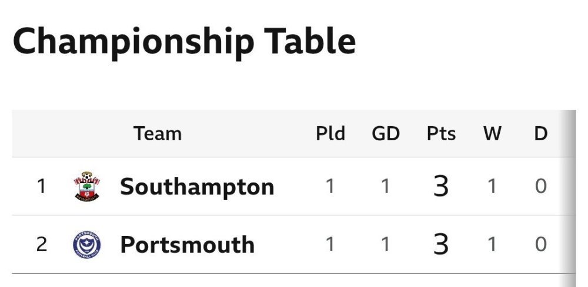The width and height of the screenshot is (588, 287).
Task: Click Southampton's position number 1
Action: pyautogui.click(x=41, y=187)
